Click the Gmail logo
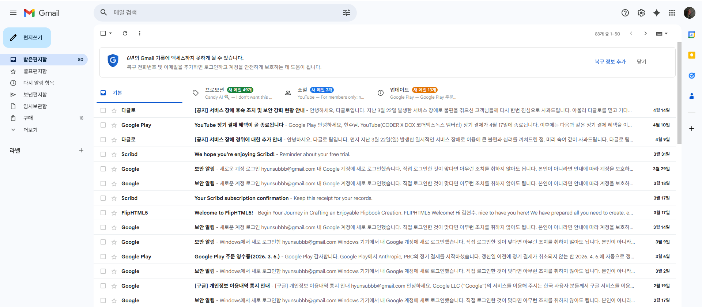 pos(42,13)
